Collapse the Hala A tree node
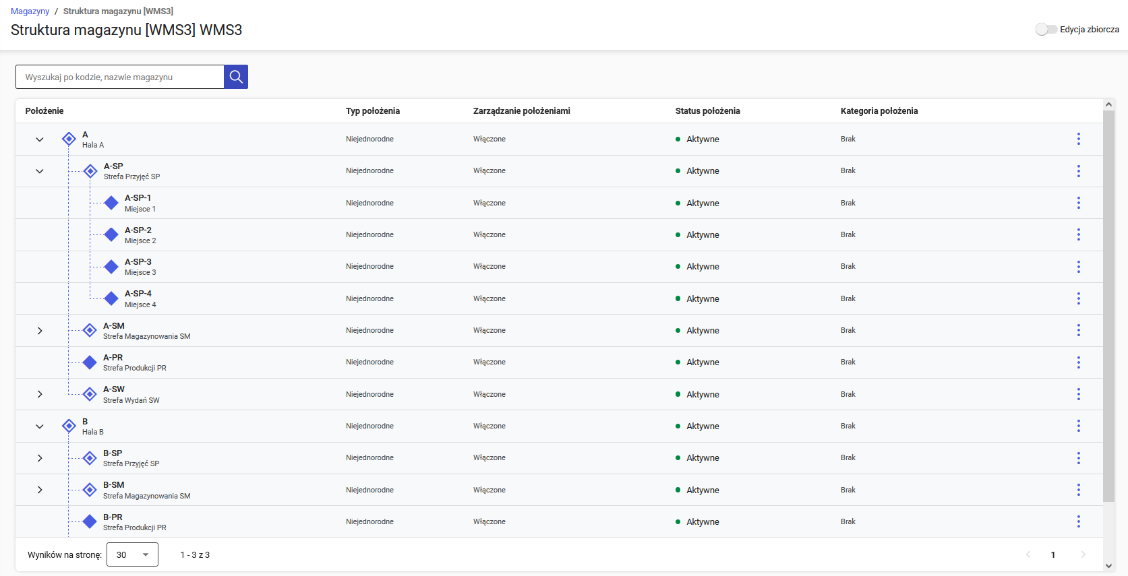 coord(40,139)
